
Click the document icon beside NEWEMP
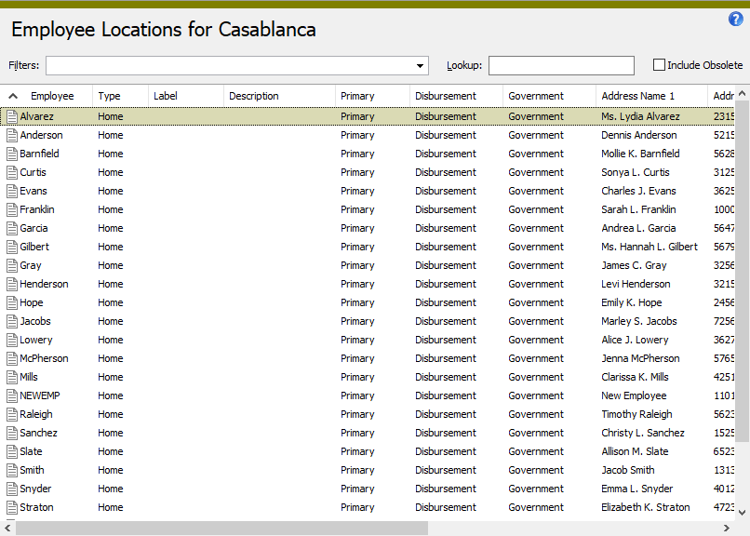pyautogui.click(x=12, y=395)
